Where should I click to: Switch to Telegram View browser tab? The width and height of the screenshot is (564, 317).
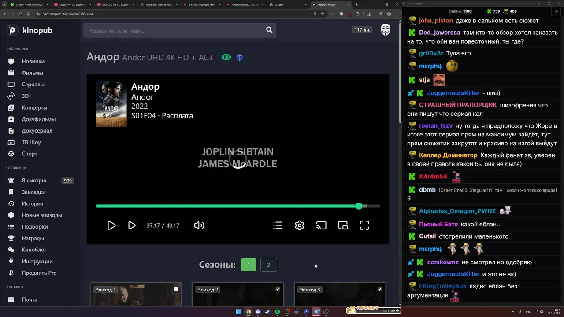(159, 4)
